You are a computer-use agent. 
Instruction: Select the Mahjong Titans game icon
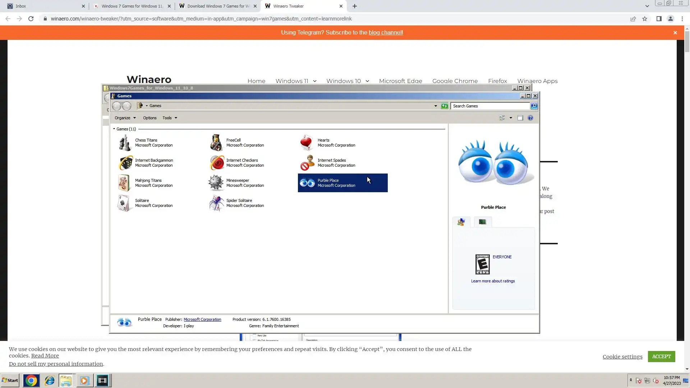pyautogui.click(x=124, y=183)
